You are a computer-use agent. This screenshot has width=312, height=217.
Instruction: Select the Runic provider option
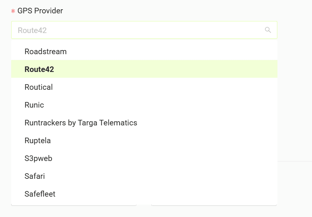pos(144,105)
